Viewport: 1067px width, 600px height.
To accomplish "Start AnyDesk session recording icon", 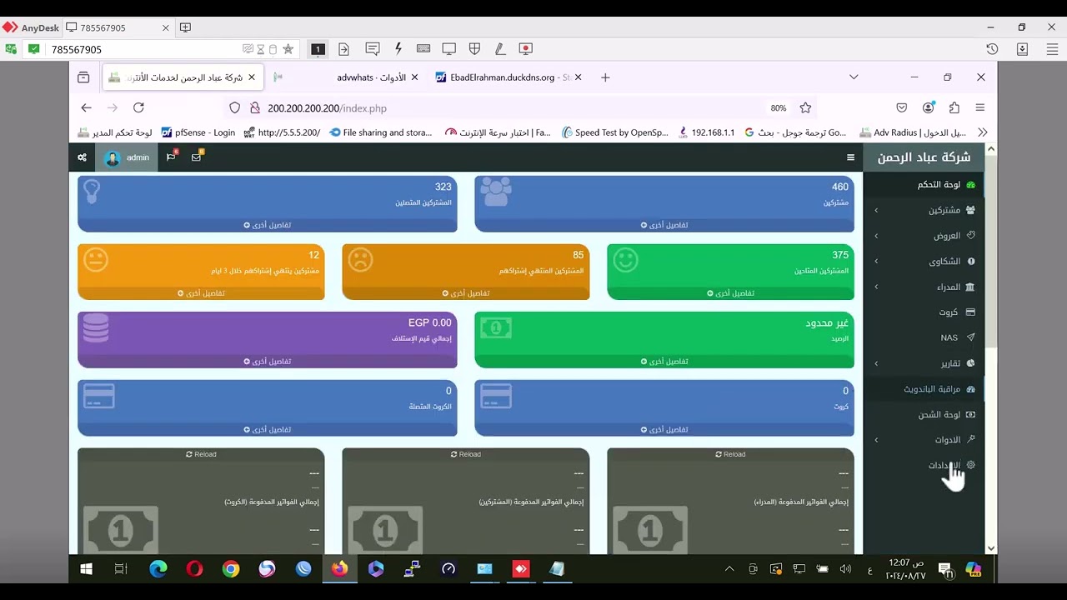I will coord(525,49).
